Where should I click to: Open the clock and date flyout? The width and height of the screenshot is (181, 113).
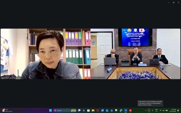tap(173, 111)
